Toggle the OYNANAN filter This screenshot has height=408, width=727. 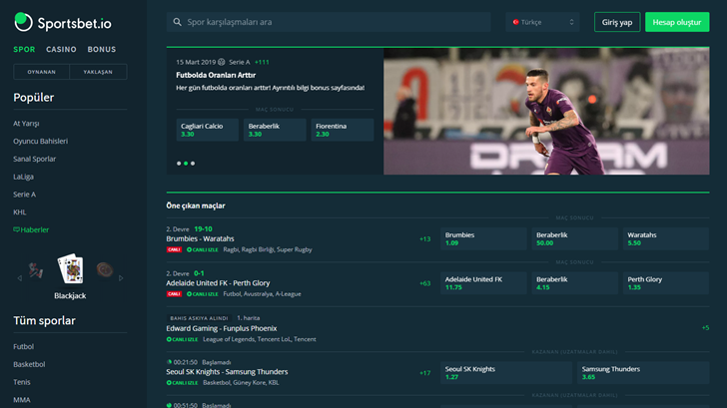coord(41,72)
